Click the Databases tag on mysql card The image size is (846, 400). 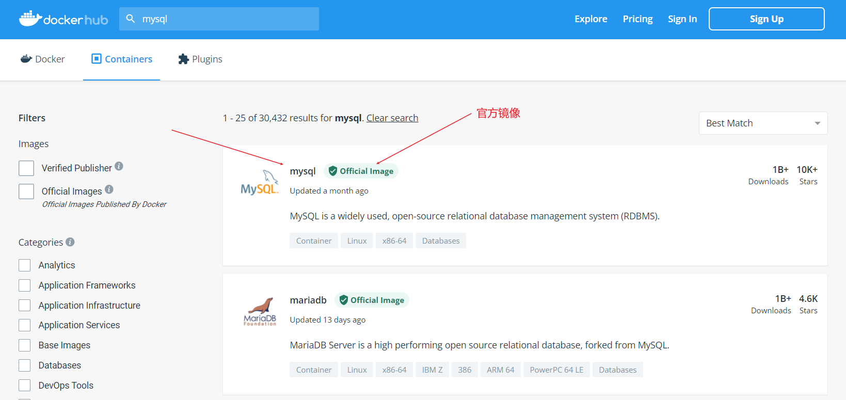coord(441,241)
